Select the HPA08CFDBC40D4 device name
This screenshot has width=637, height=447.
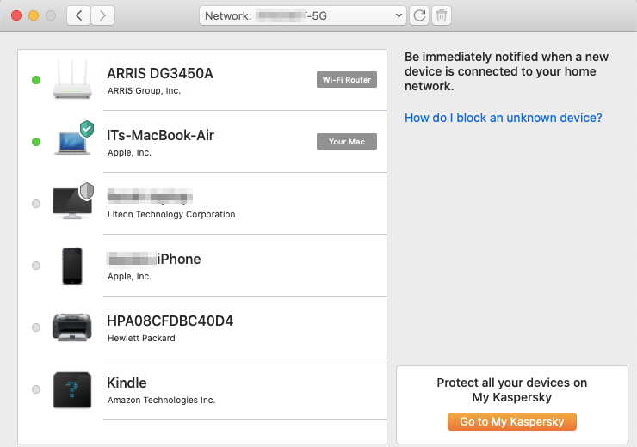(x=170, y=321)
